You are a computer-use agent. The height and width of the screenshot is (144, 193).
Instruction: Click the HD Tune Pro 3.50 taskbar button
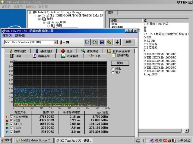pyautogui.click(x=74, y=140)
